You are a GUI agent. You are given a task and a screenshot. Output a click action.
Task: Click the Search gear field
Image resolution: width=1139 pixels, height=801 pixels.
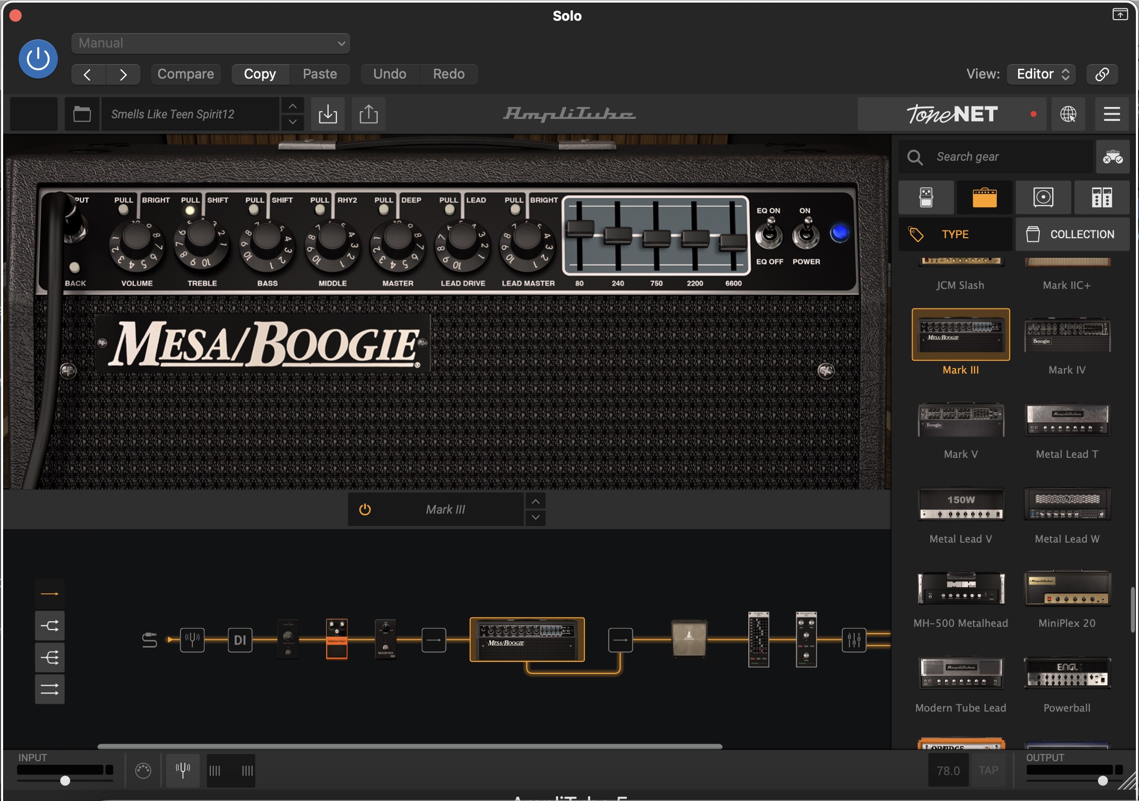click(x=996, y=157)
